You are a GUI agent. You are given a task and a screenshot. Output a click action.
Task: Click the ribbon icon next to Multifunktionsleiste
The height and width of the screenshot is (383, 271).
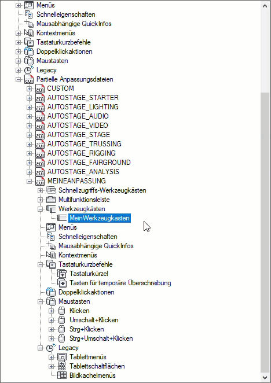click(51, 200)
